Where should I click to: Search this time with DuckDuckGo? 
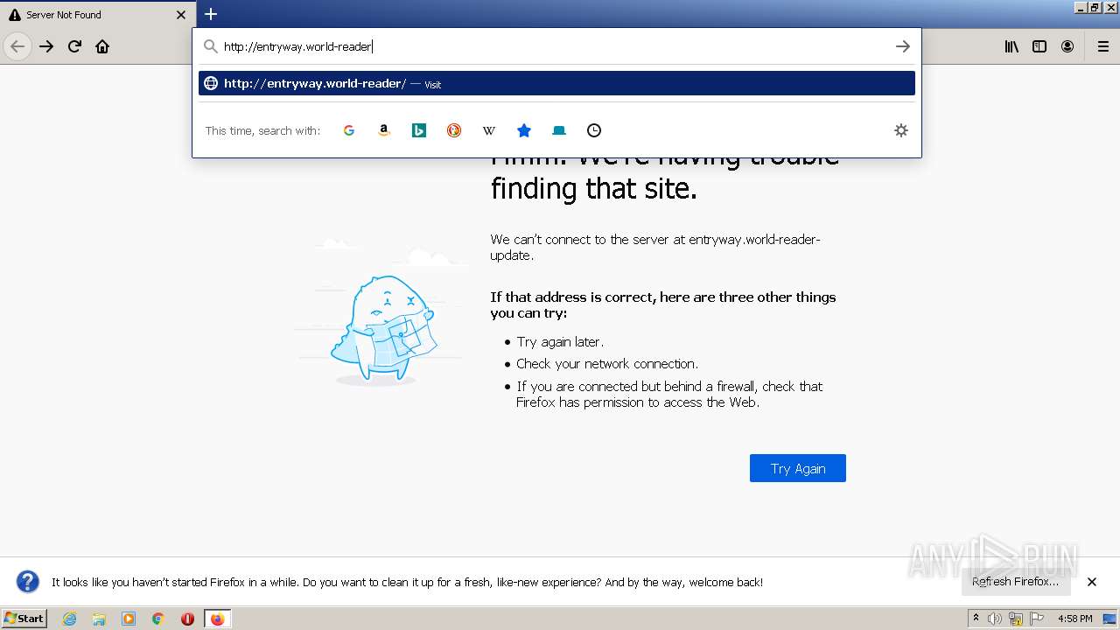(x=454, y=130)
